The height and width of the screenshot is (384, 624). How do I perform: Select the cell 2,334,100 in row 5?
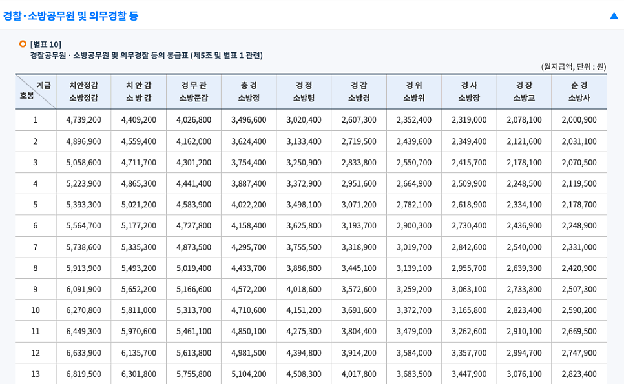click(524, 205)
